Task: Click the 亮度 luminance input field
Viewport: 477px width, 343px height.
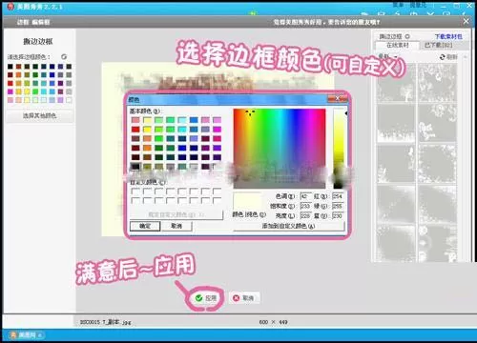Action: (305, 215)
